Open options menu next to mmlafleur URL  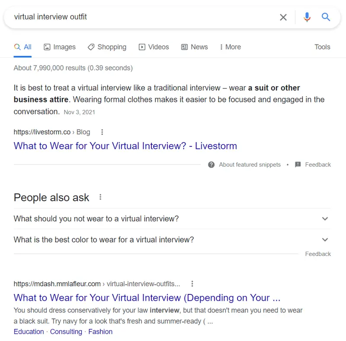pos(192,284)
